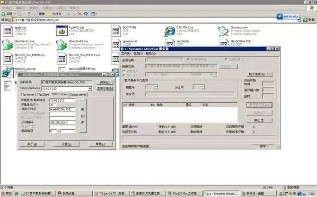
Task: Click the IP address column header in GhostCast
Action: tap(135, 105)
